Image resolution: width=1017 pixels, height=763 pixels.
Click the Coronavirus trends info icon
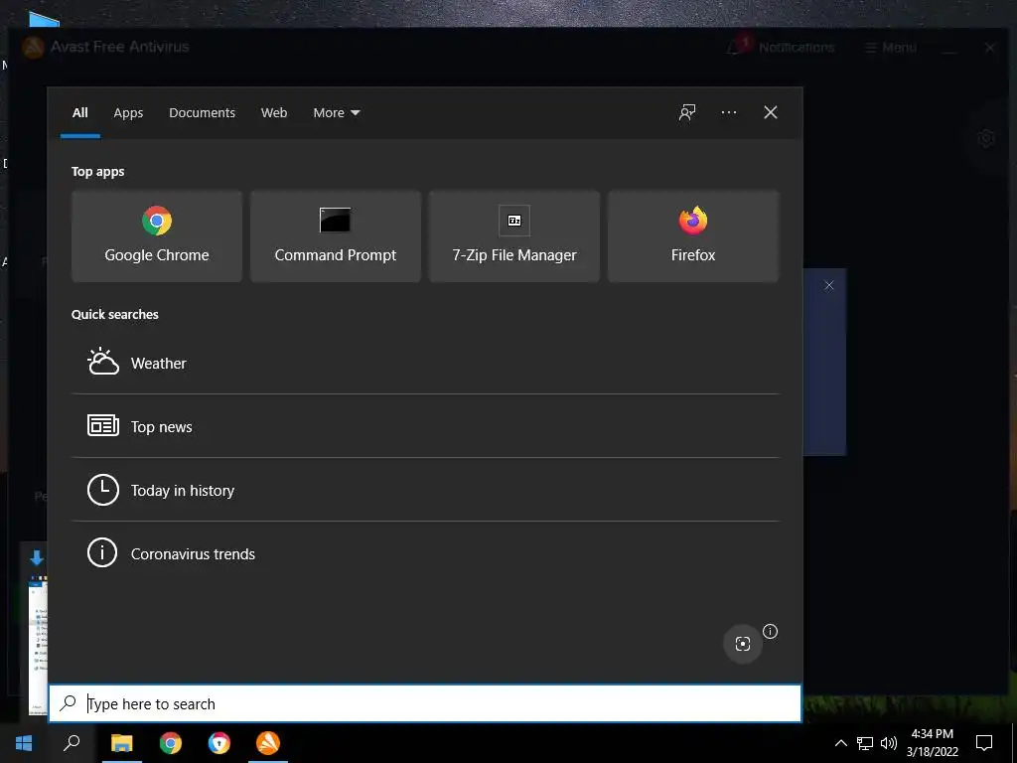click(x=102, y=552)
